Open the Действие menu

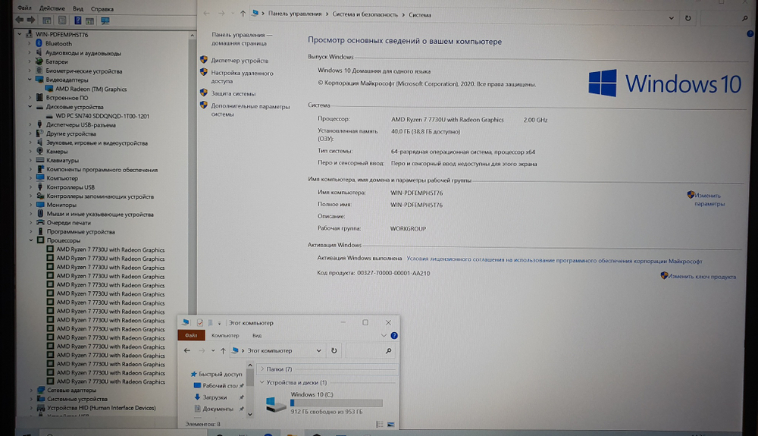[52, 8]
